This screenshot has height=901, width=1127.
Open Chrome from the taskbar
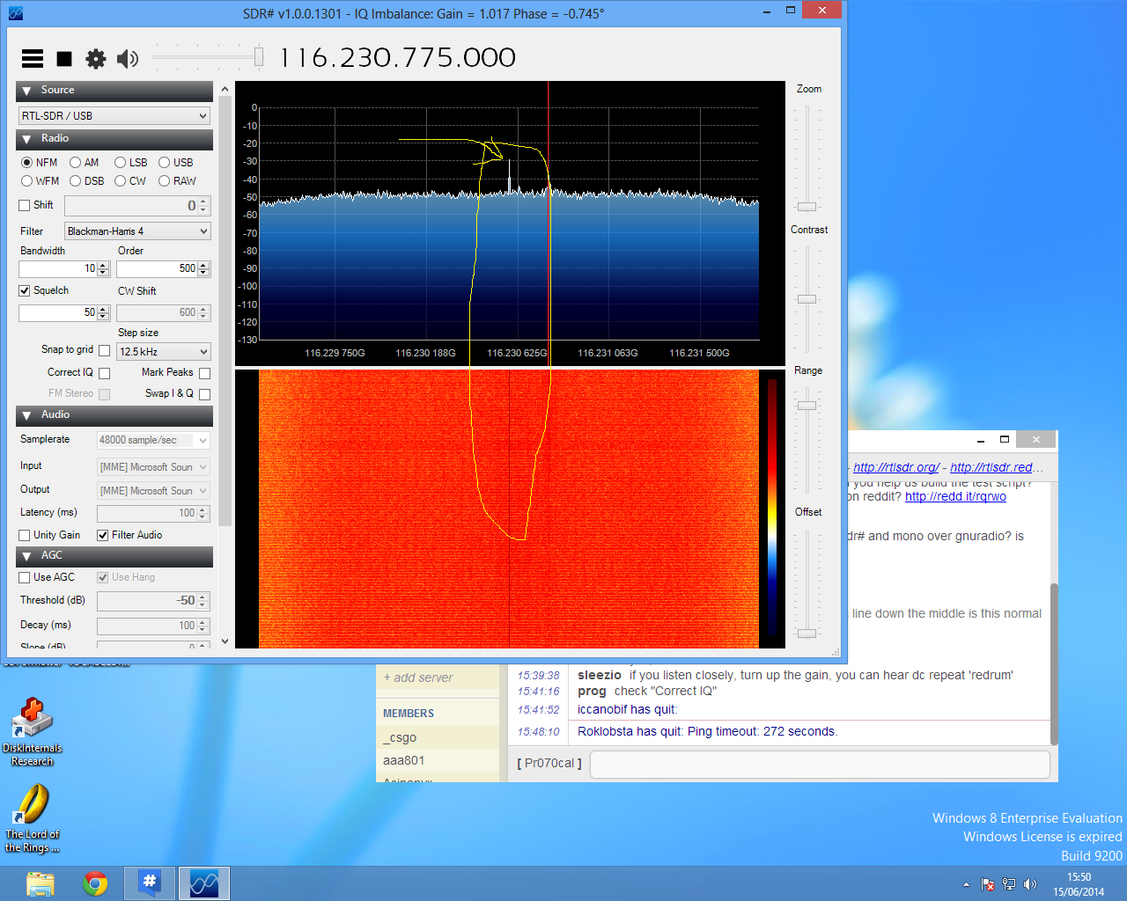95,883
